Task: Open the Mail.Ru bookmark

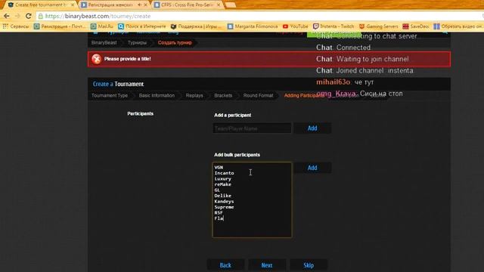Action: click(x=102, y=26)
